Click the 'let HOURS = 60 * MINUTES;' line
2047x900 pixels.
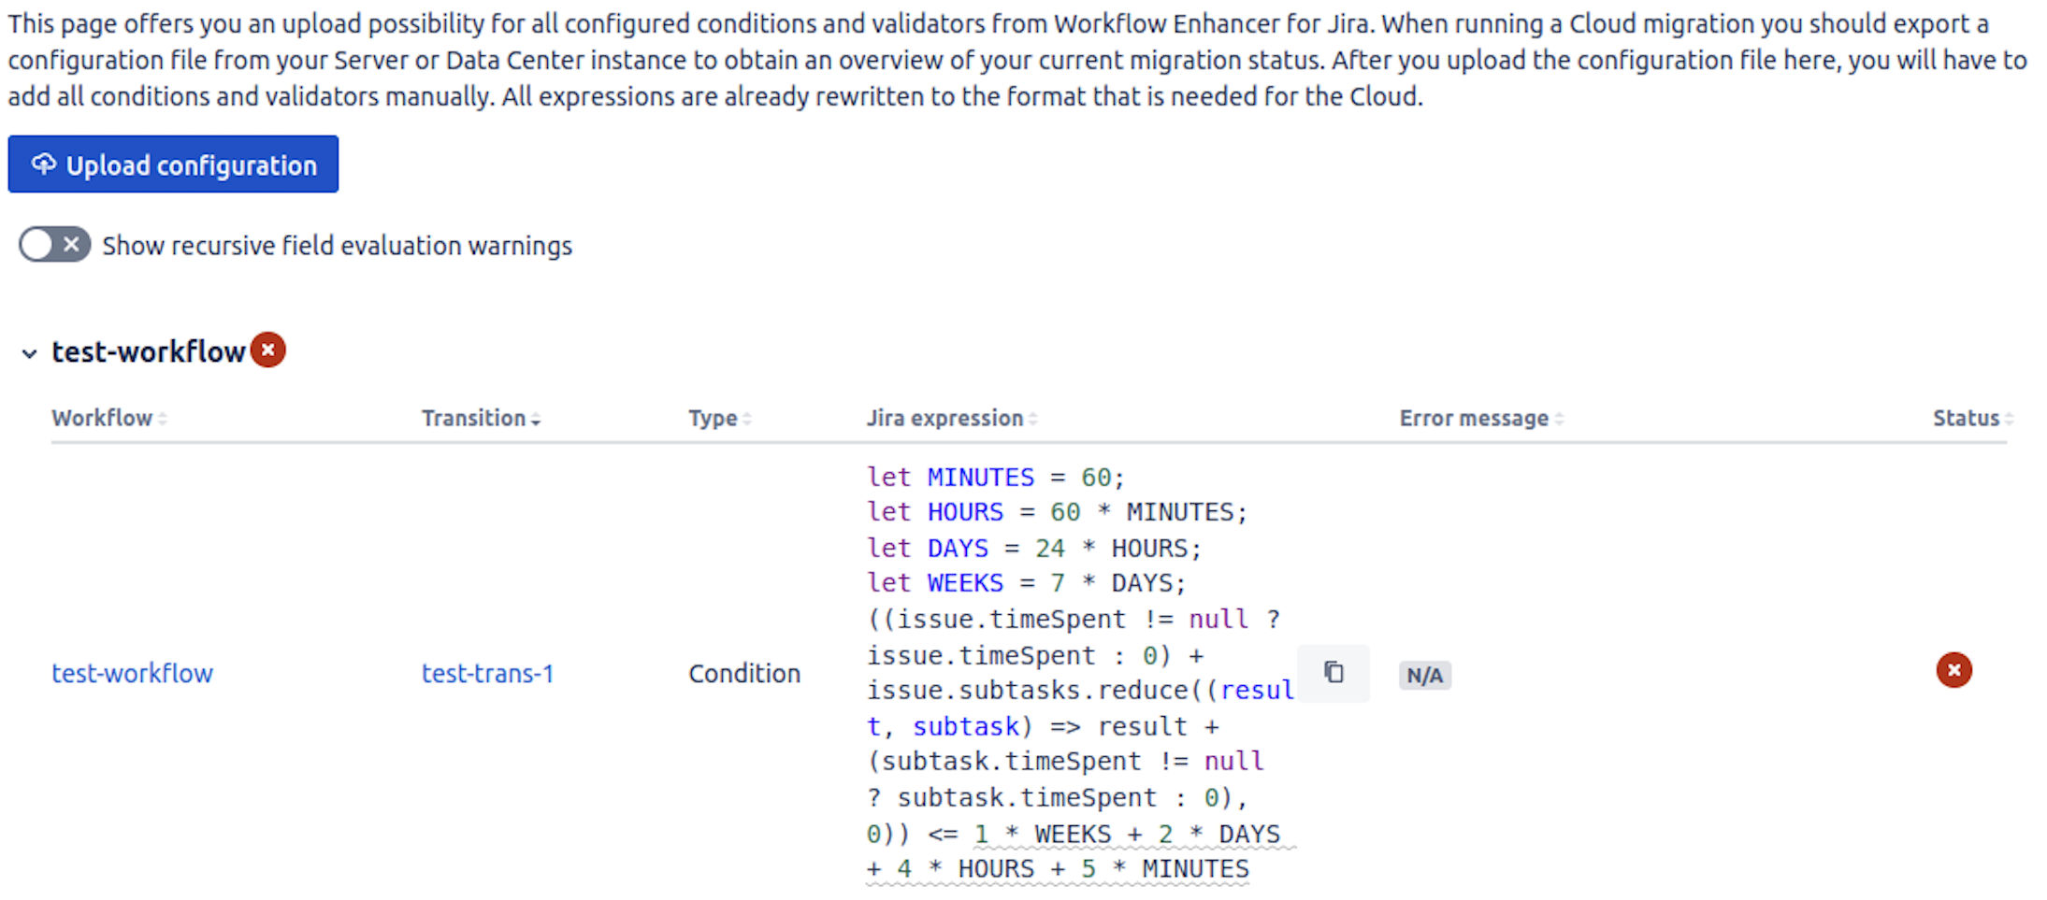(1058, 512)
